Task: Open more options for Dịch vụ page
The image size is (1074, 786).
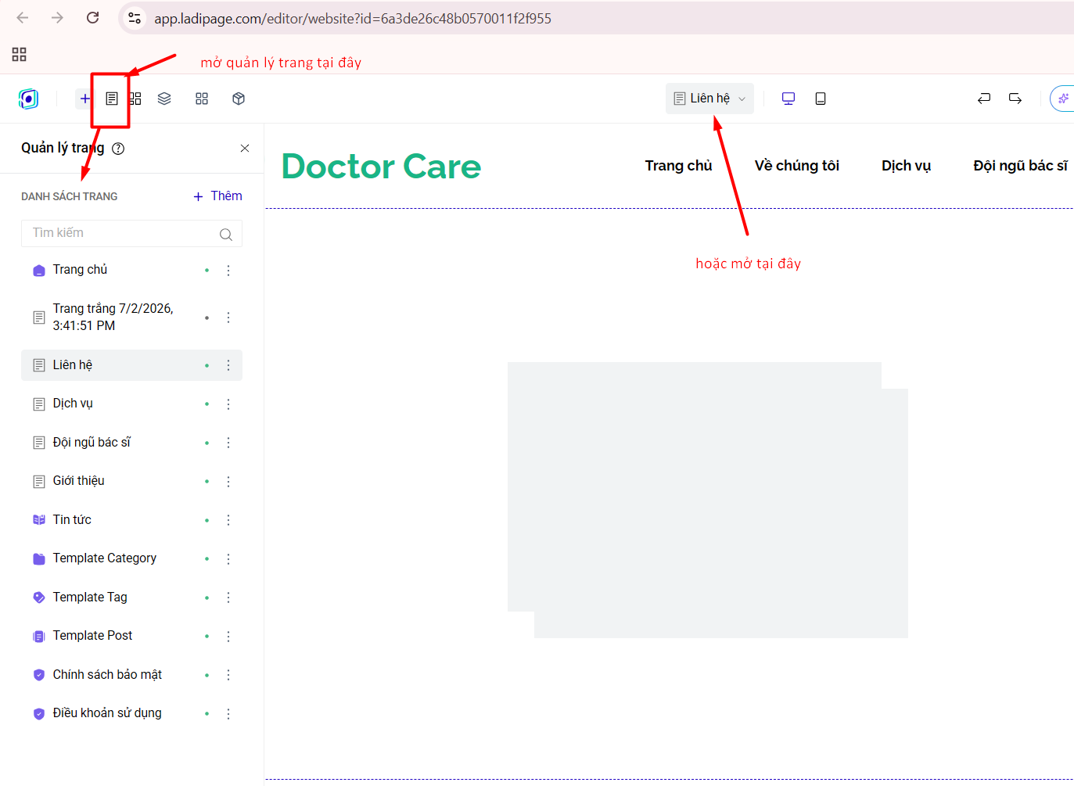Action: point(228,404)
